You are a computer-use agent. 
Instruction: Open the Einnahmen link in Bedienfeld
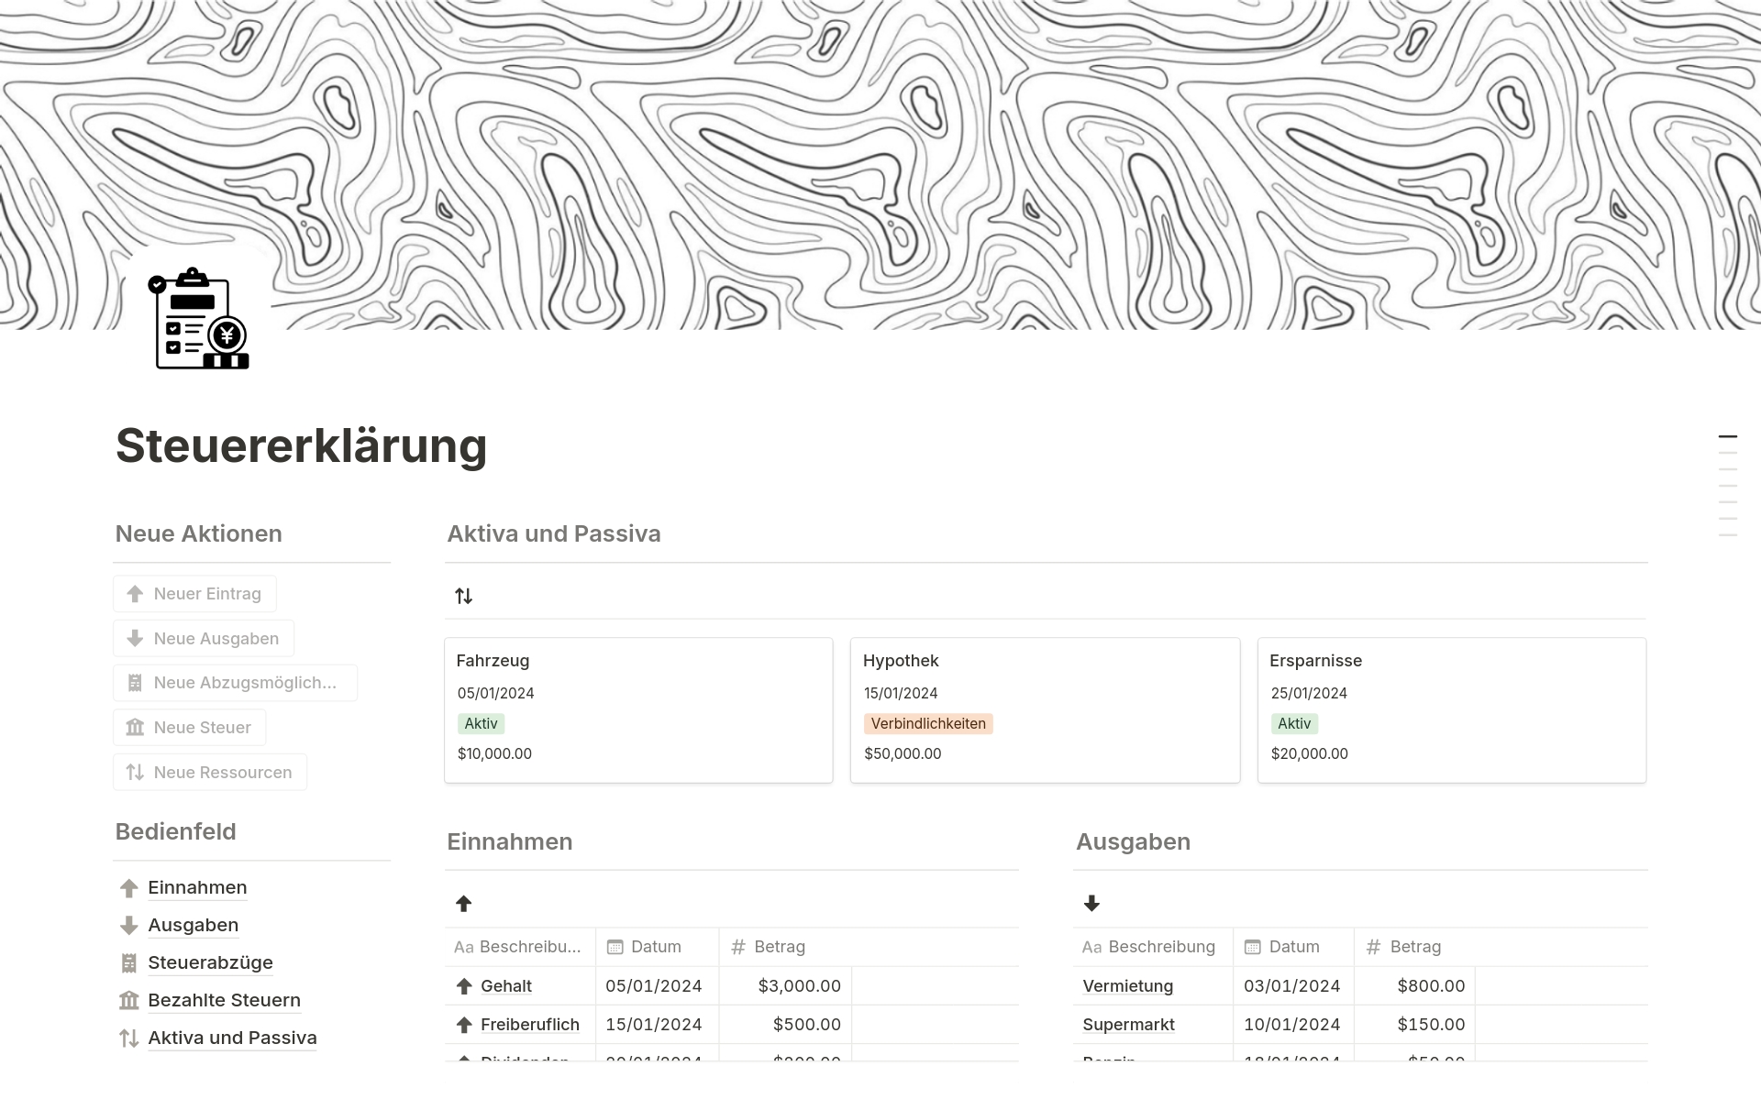coord(197,887)
